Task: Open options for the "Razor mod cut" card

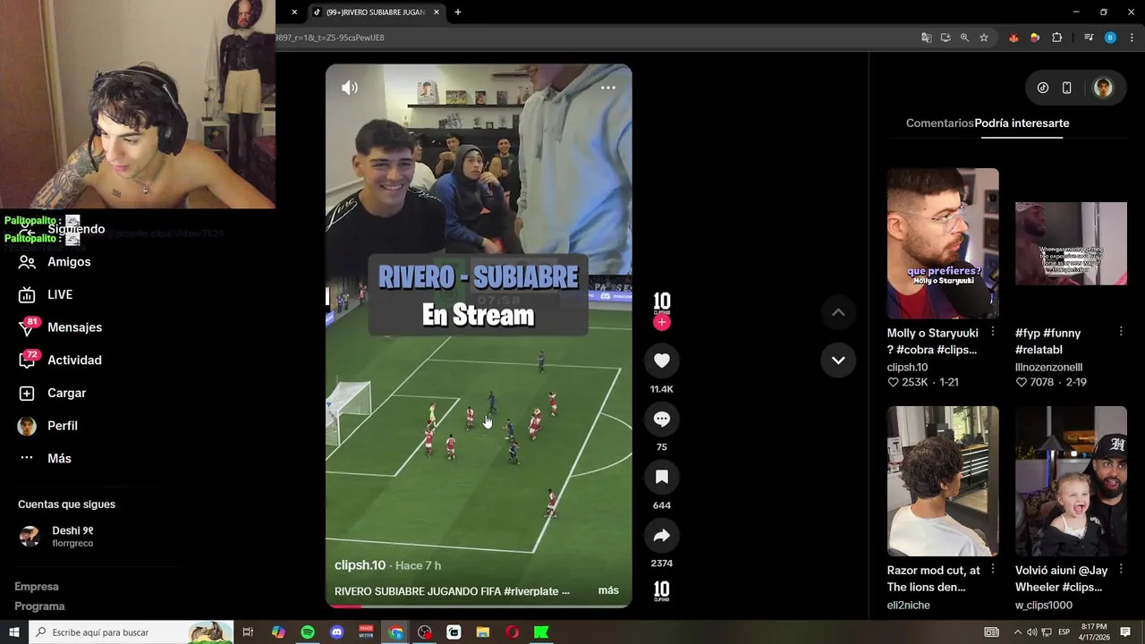Action: pos(993,569)
